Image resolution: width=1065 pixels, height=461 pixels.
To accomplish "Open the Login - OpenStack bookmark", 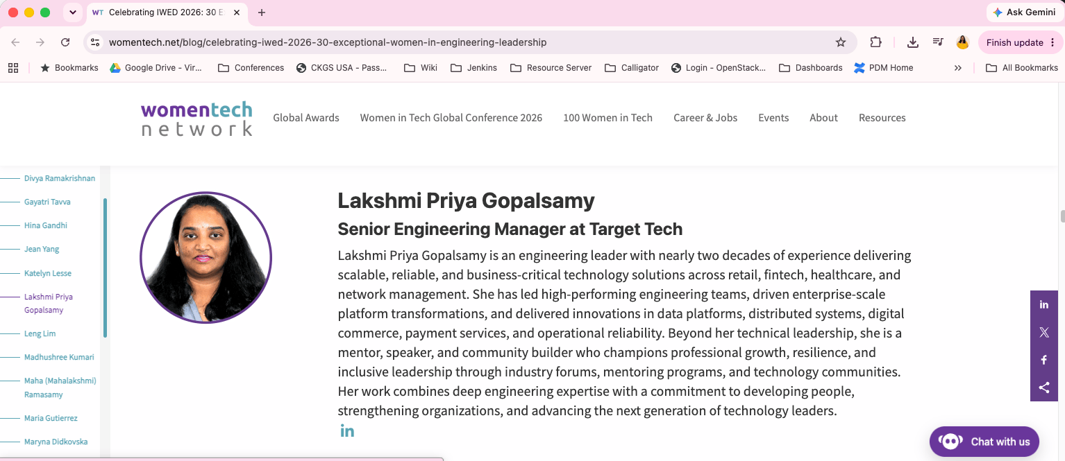I will (719, 67).
